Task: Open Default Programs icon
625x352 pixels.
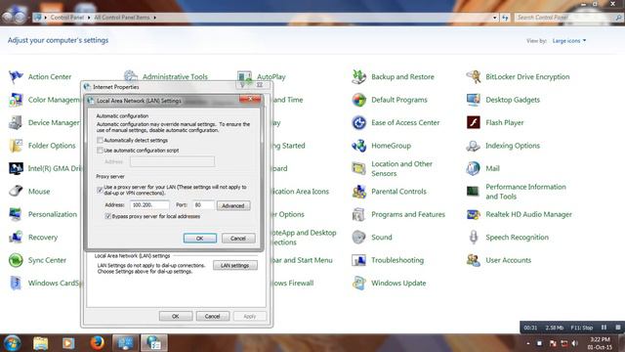Action: click(x=358, y=100)
